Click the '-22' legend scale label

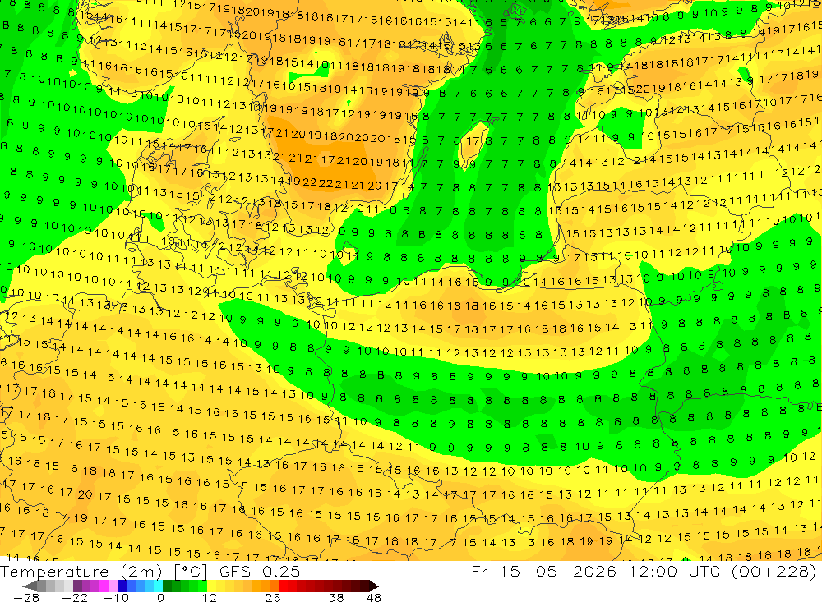(75, 597)
